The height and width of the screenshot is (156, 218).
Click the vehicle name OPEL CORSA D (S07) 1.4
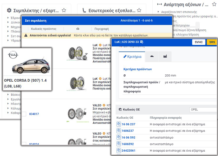tap(25, 83)
